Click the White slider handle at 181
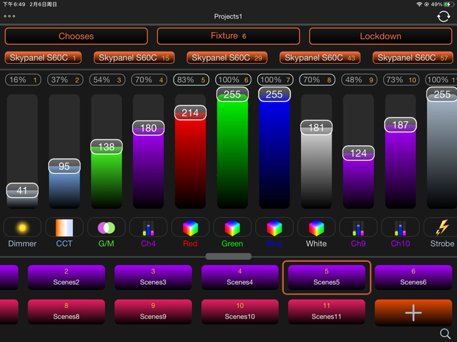457x342 pixels. coord(316,128)
